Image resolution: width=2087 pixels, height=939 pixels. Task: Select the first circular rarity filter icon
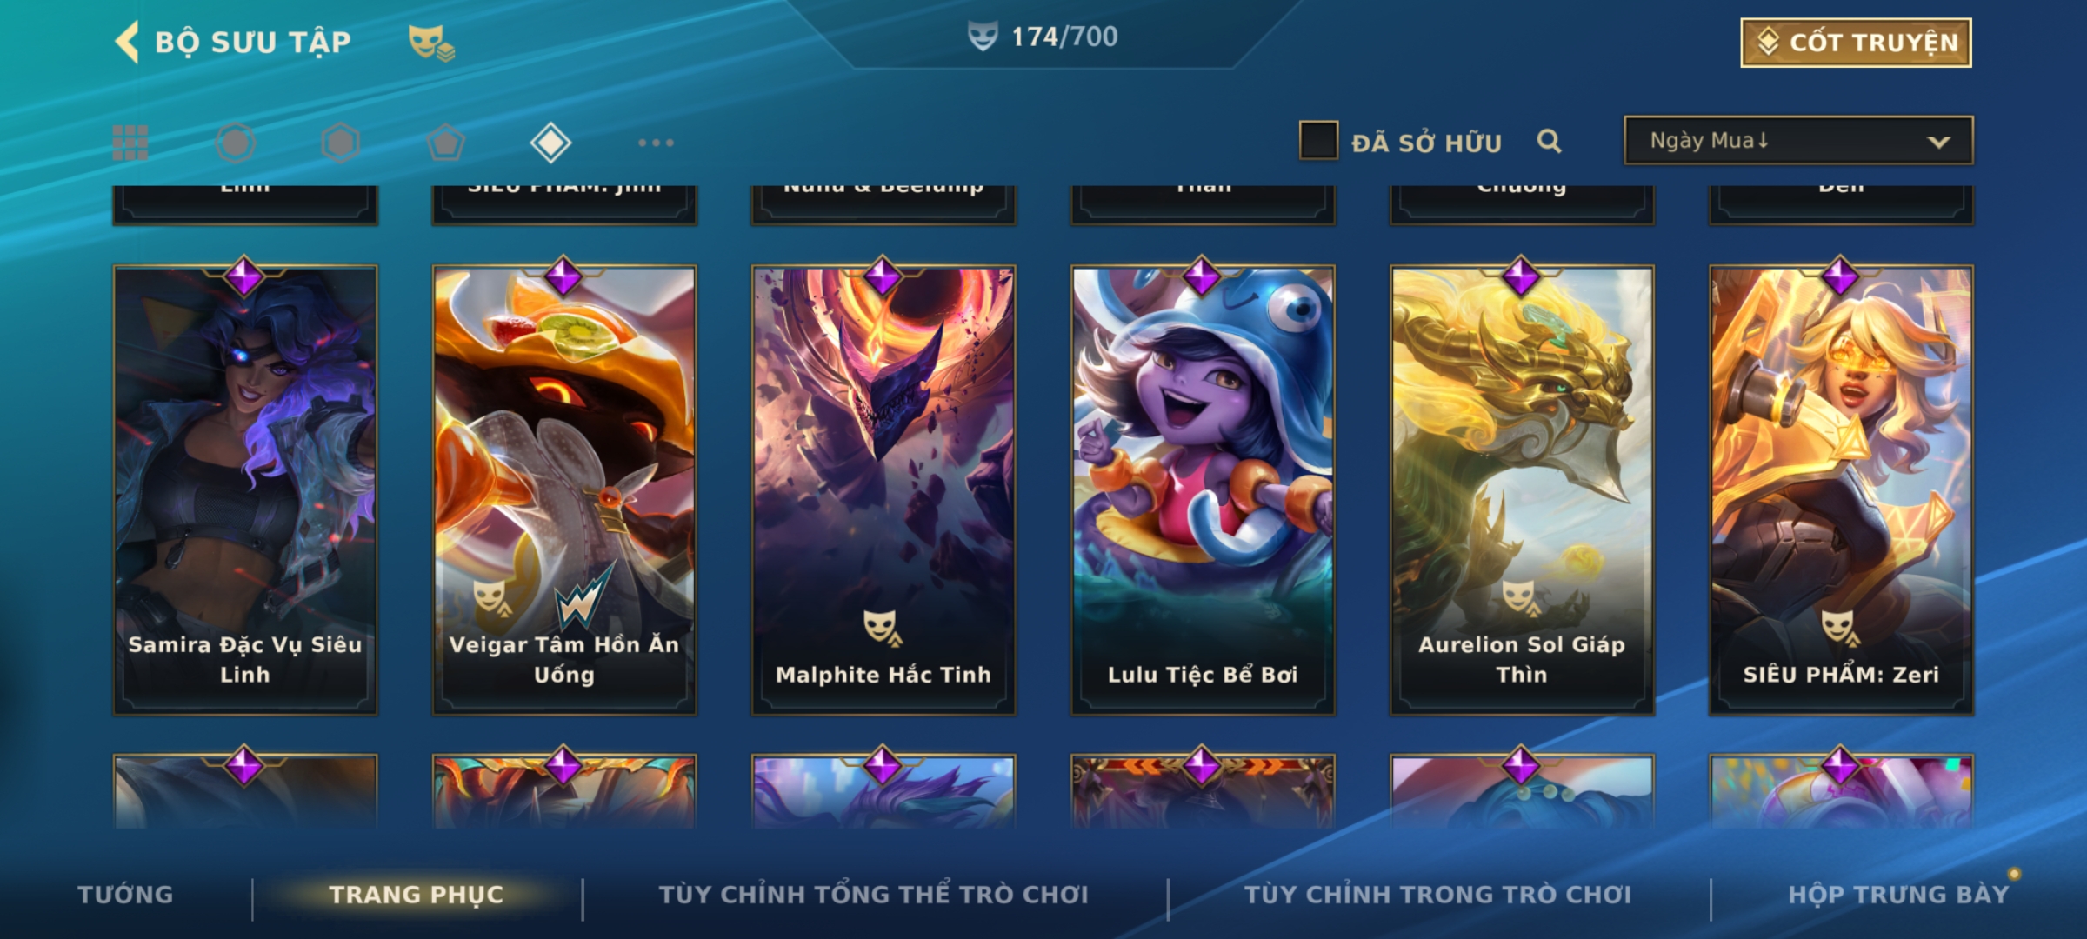point(236,143)
